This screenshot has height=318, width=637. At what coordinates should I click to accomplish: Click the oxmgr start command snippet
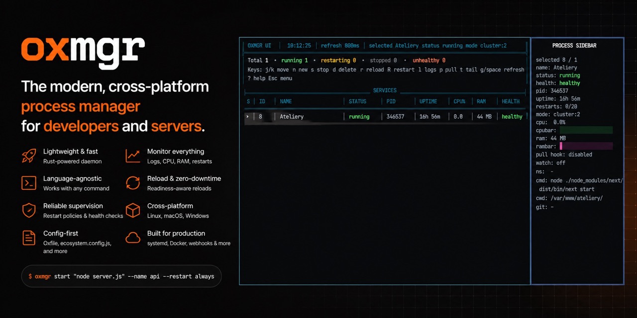click(x=121, y=276)
